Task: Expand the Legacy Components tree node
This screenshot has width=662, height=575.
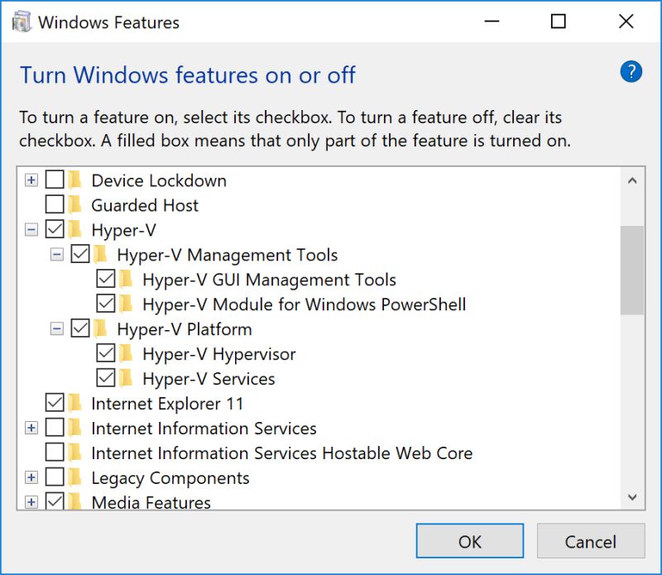Action: [x=30, y=477]
